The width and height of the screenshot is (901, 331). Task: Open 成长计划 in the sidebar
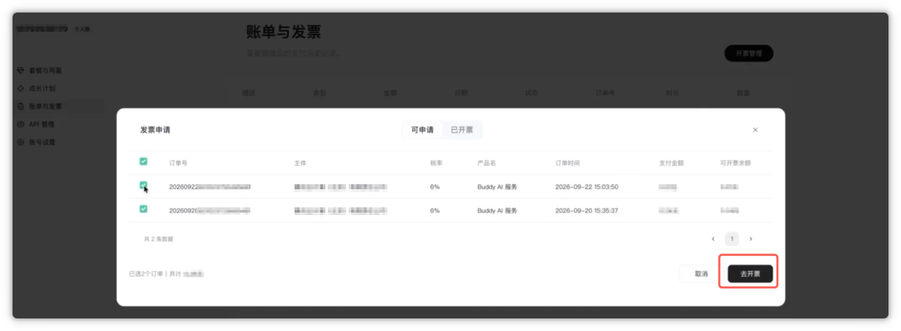(x=42, y=88)
